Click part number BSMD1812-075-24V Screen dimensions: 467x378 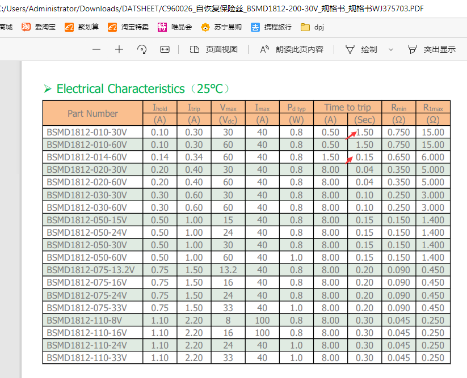(87, 295)
